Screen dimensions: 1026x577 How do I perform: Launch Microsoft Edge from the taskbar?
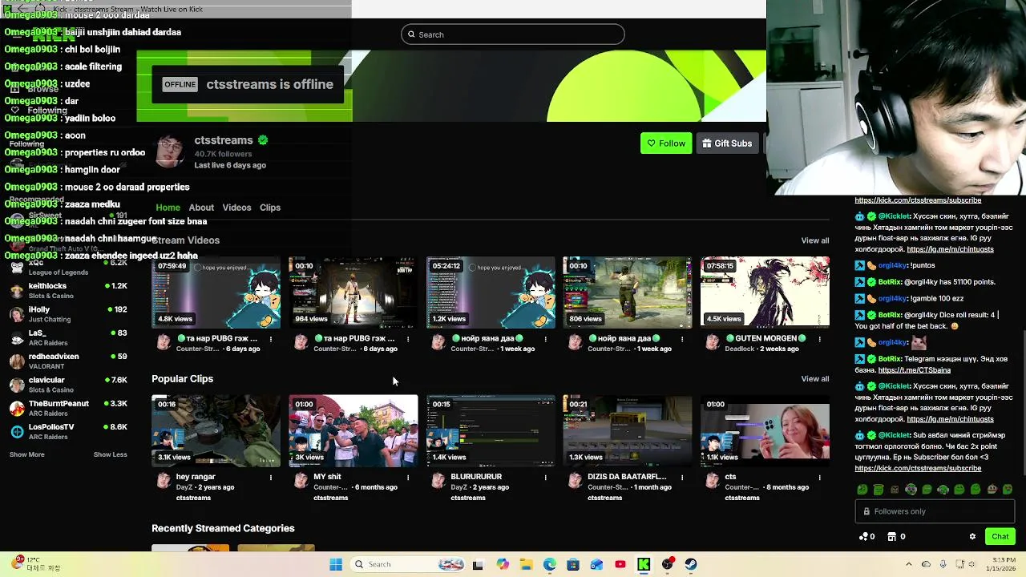[x=550, y=564]
